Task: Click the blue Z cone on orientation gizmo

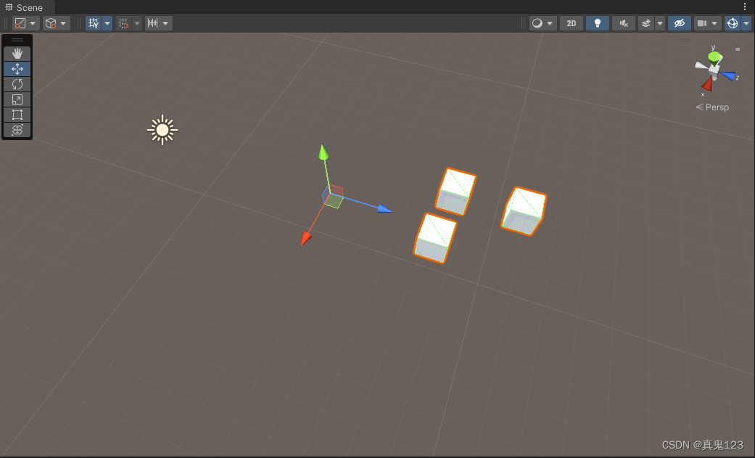Action: coord(728,75)
